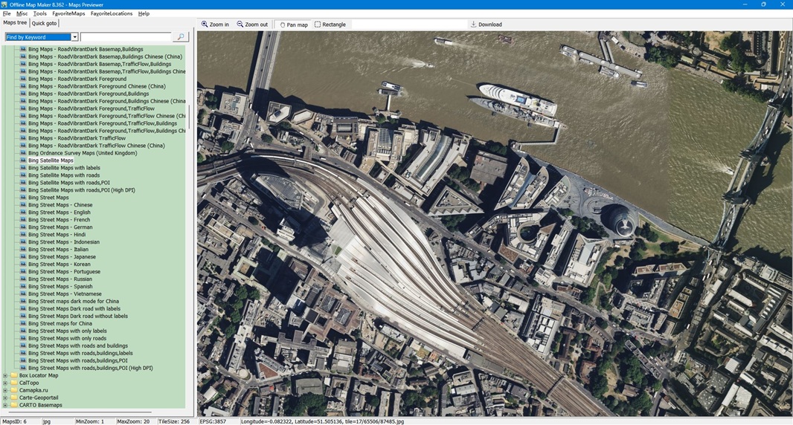Expand the Box Locator Map tree node
The height and width of the screenshot is (425, 793).
(5, 376)
